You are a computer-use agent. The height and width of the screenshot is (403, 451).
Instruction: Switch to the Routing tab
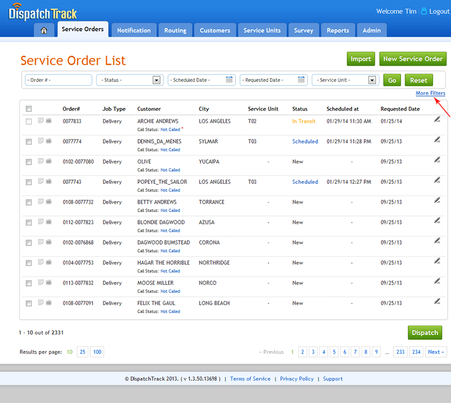[x=175, y=30]
